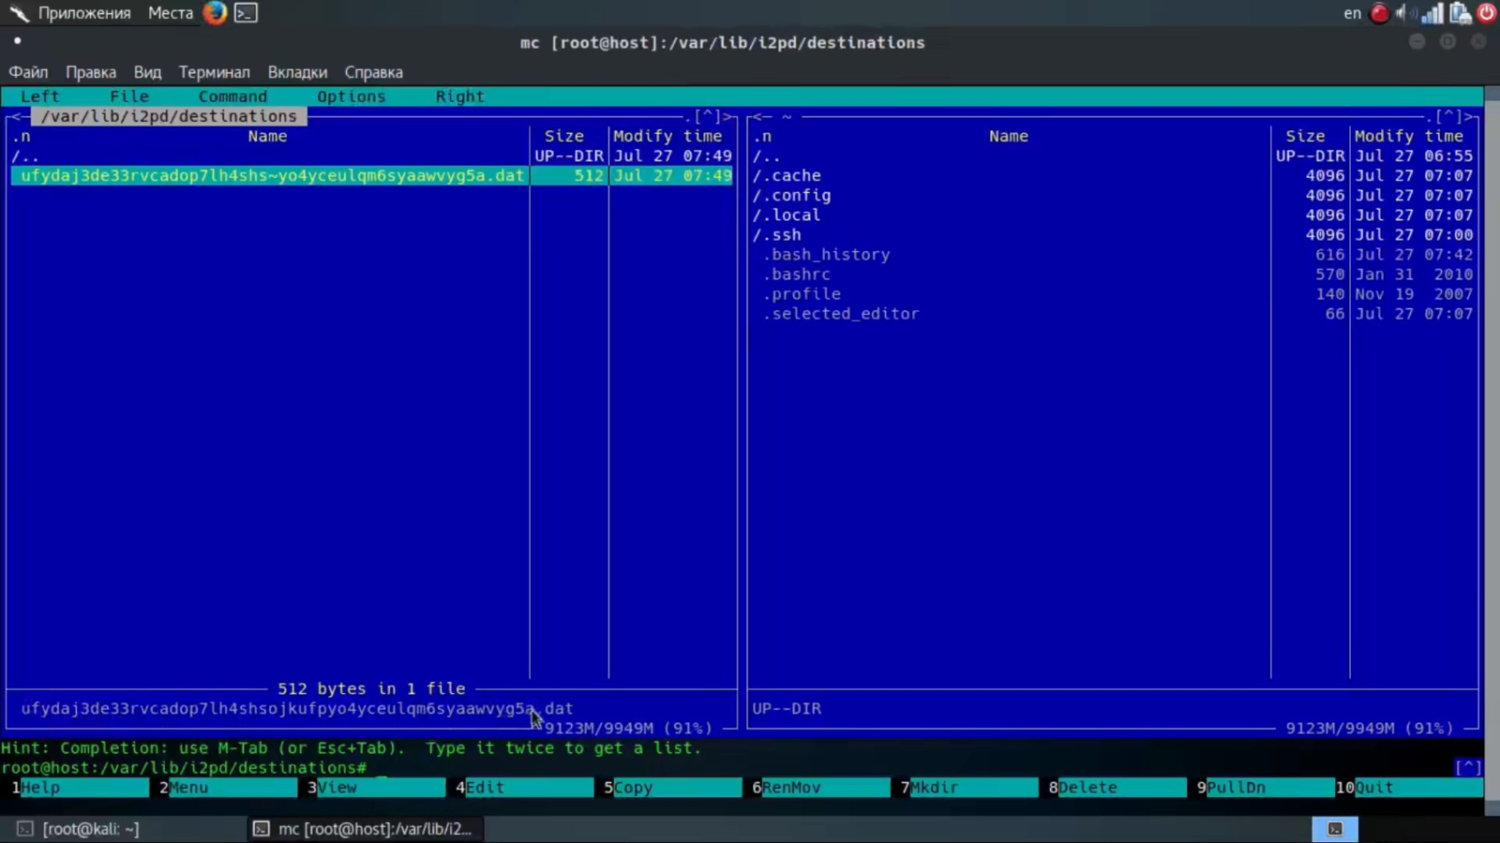Click 3 View function key button
Screen dimensions: 1500x843
click(x=376, y=787)
